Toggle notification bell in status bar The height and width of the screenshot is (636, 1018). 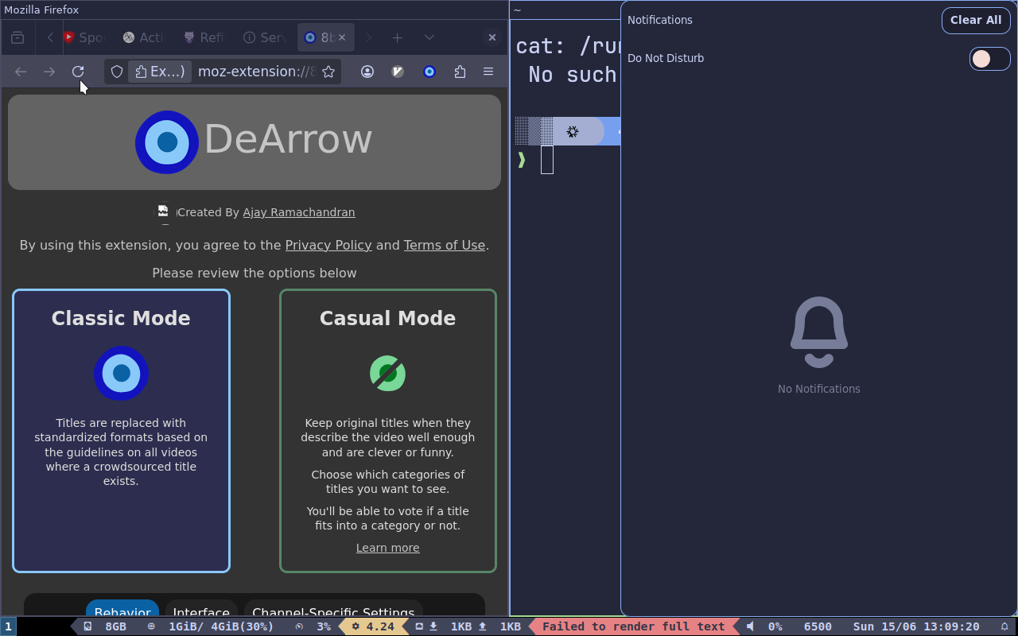pyautogui.click(x=1004, y=626)
